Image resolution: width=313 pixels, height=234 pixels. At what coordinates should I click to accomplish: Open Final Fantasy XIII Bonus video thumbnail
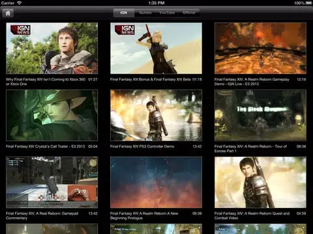pyautogui.click(x=156, y=48)
